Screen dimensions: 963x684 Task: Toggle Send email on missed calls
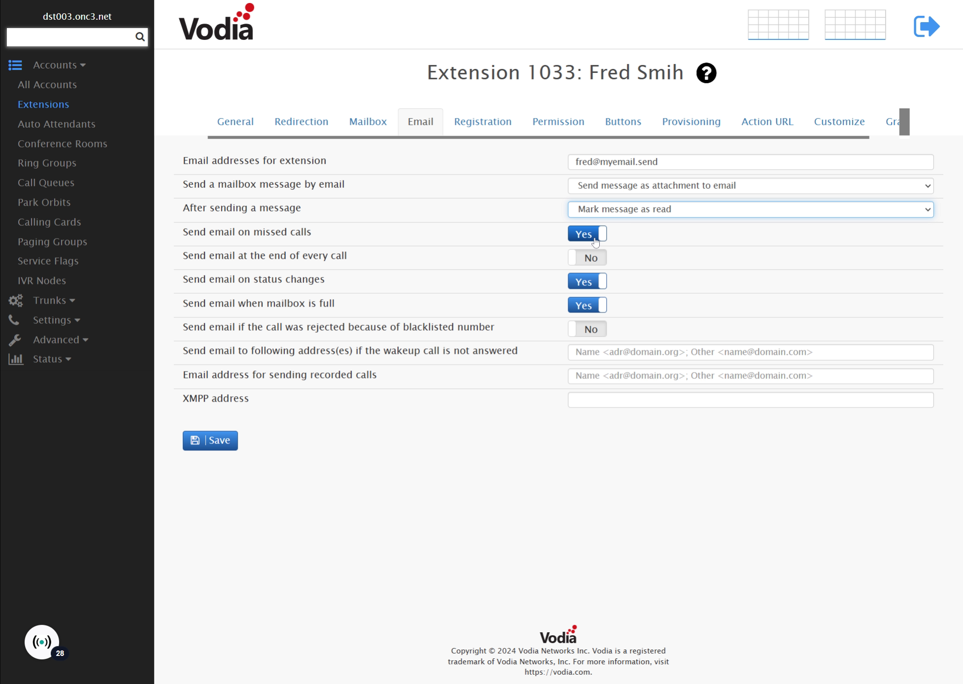tap(587, 234)
